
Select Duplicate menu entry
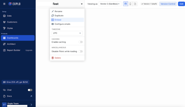point(67,16)
